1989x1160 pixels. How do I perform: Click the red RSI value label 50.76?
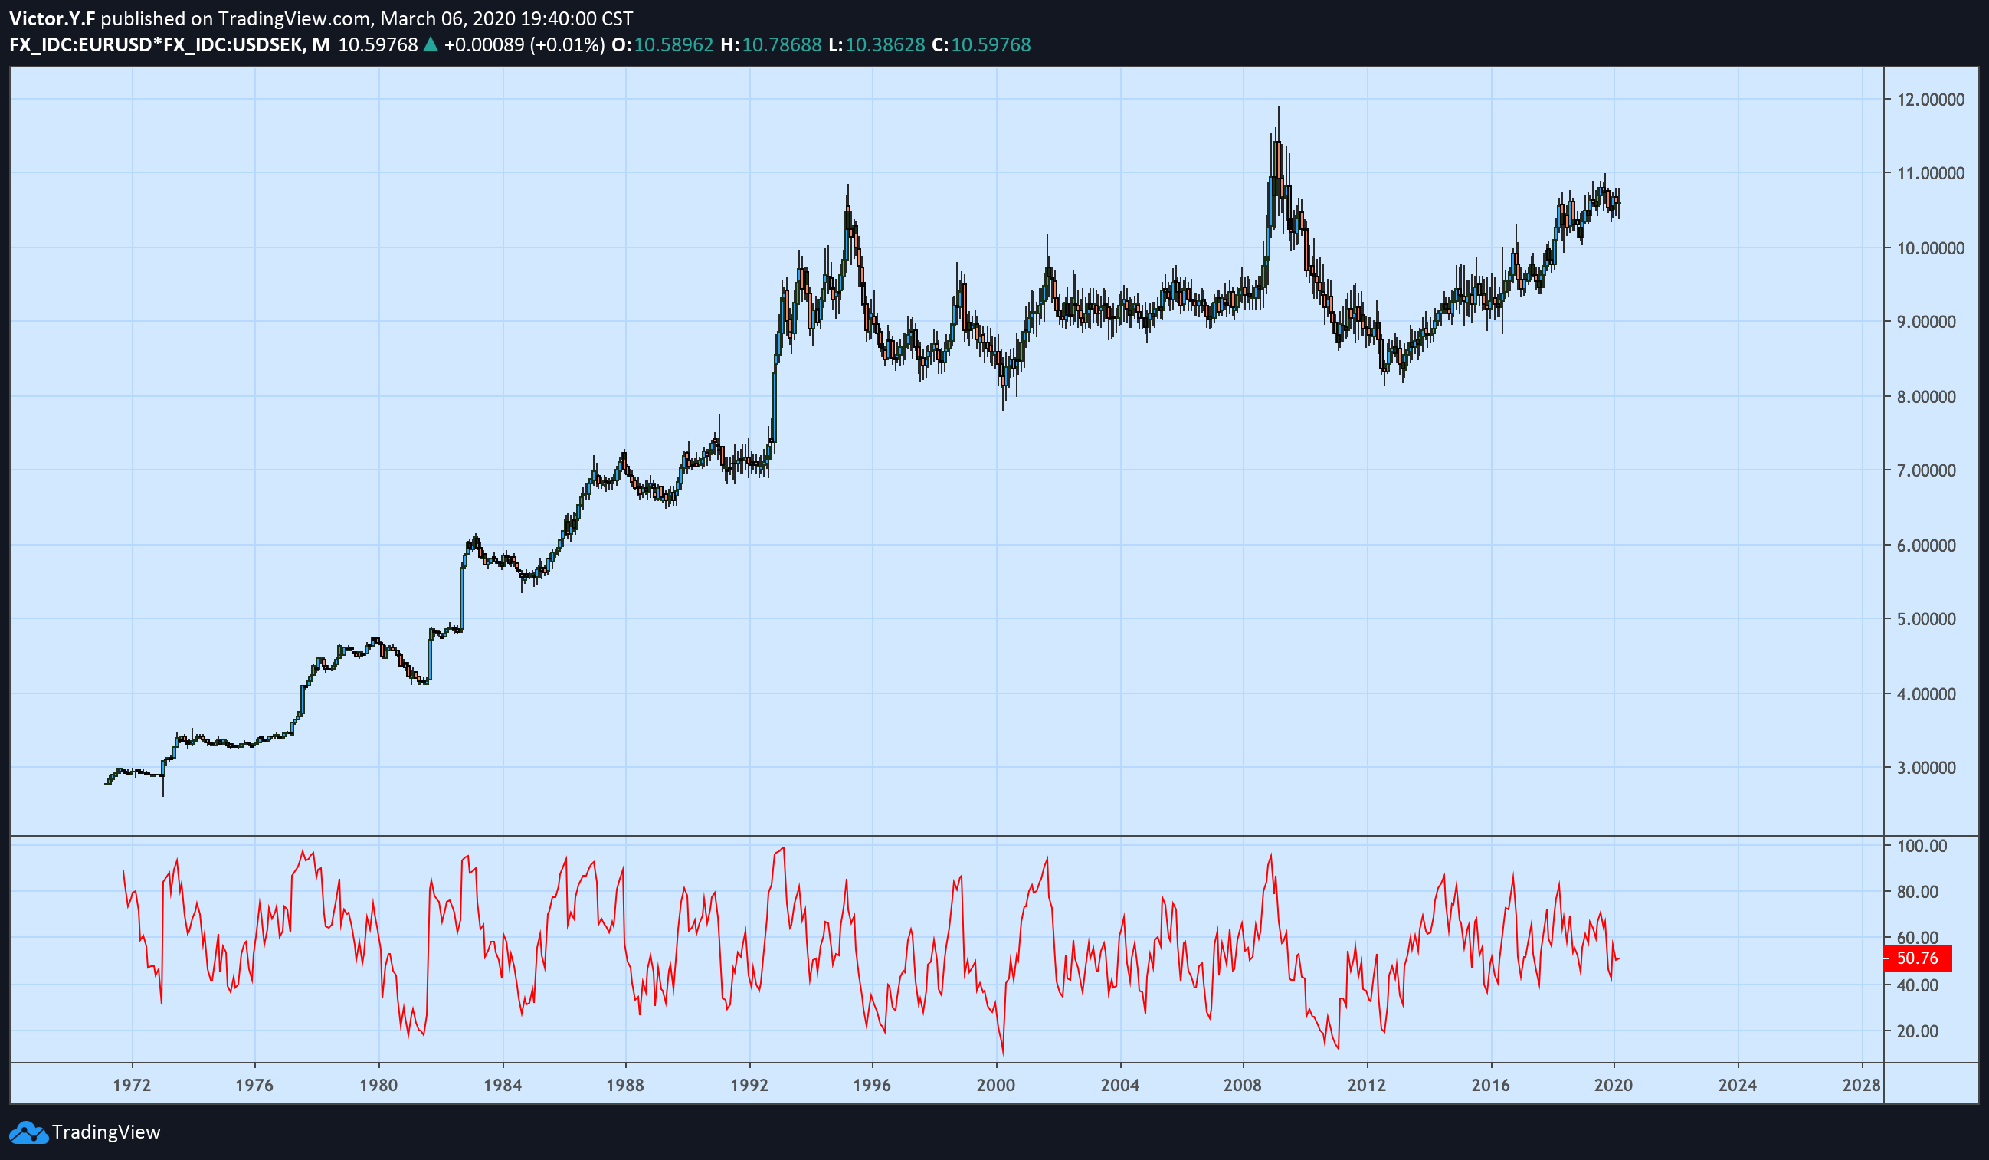pos(1917,958)
